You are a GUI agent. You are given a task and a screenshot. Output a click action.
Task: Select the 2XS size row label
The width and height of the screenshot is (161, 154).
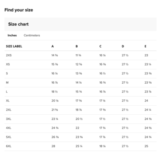pos(8,55)
